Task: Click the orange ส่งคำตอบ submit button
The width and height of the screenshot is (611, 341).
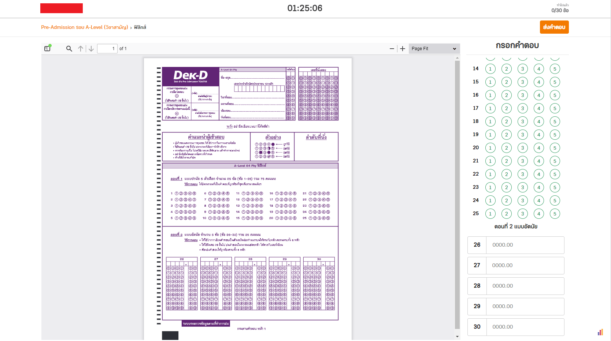Action: point(554,27)
